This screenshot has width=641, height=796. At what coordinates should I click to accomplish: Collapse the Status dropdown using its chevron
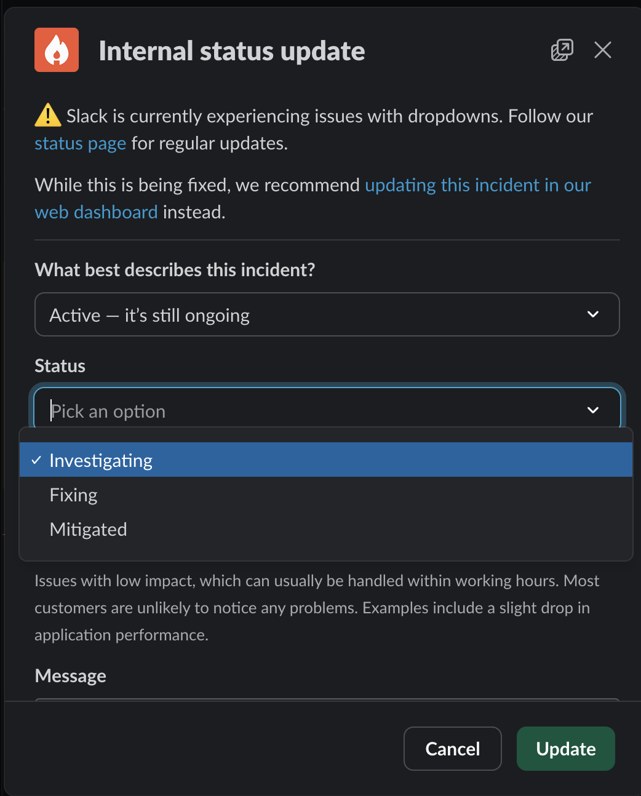pyautogui.click(x=593, y=410)
